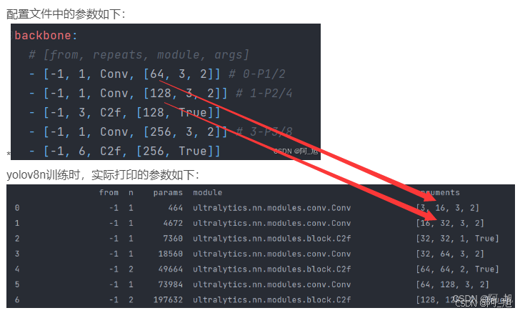
Task: Click the C2f line with [128, True]
Action: (x=124, y=112)
